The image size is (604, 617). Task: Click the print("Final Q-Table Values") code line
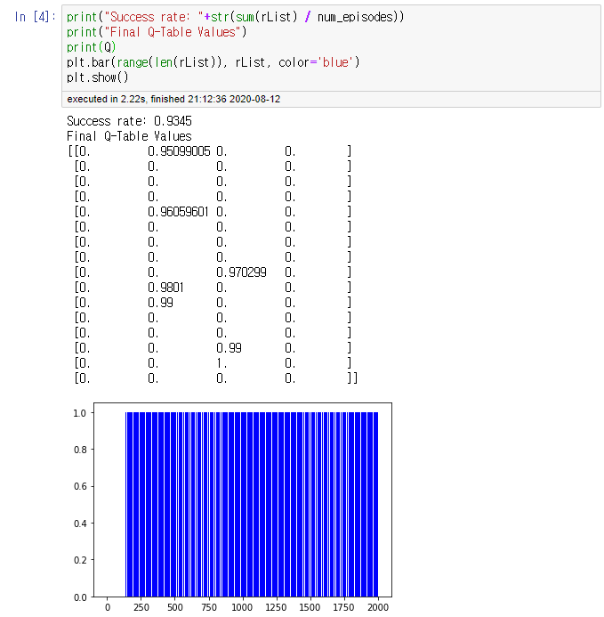(x=157, y=32)
